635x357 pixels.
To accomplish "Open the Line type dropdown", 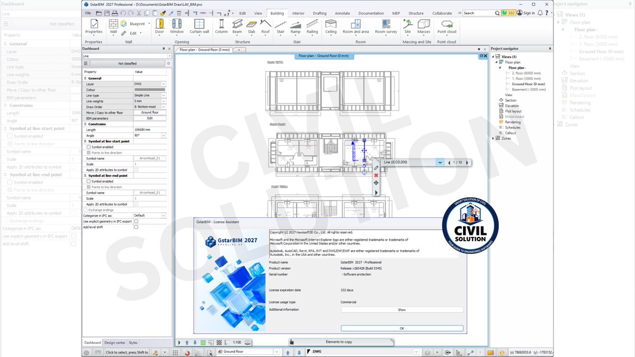I will [164, 96].
